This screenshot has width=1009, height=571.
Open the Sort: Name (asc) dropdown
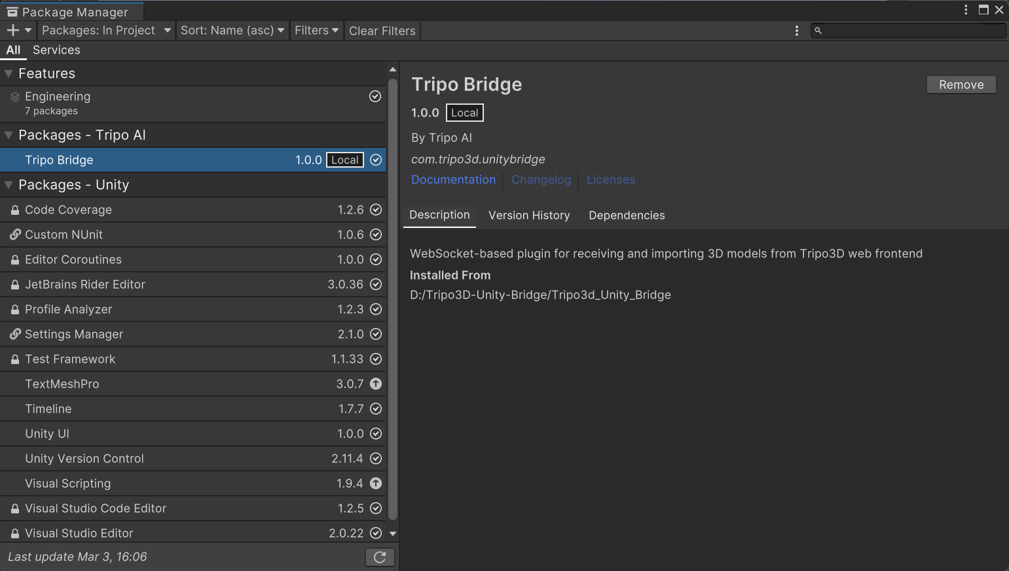pos(232,31)
